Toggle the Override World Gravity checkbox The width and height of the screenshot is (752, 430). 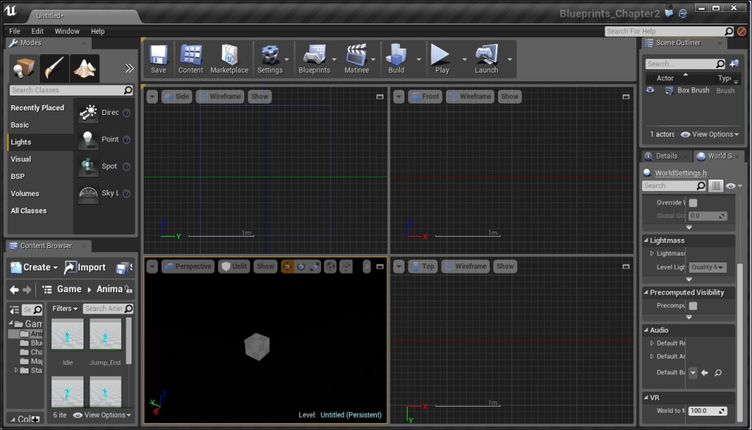[x=693, y=203]
